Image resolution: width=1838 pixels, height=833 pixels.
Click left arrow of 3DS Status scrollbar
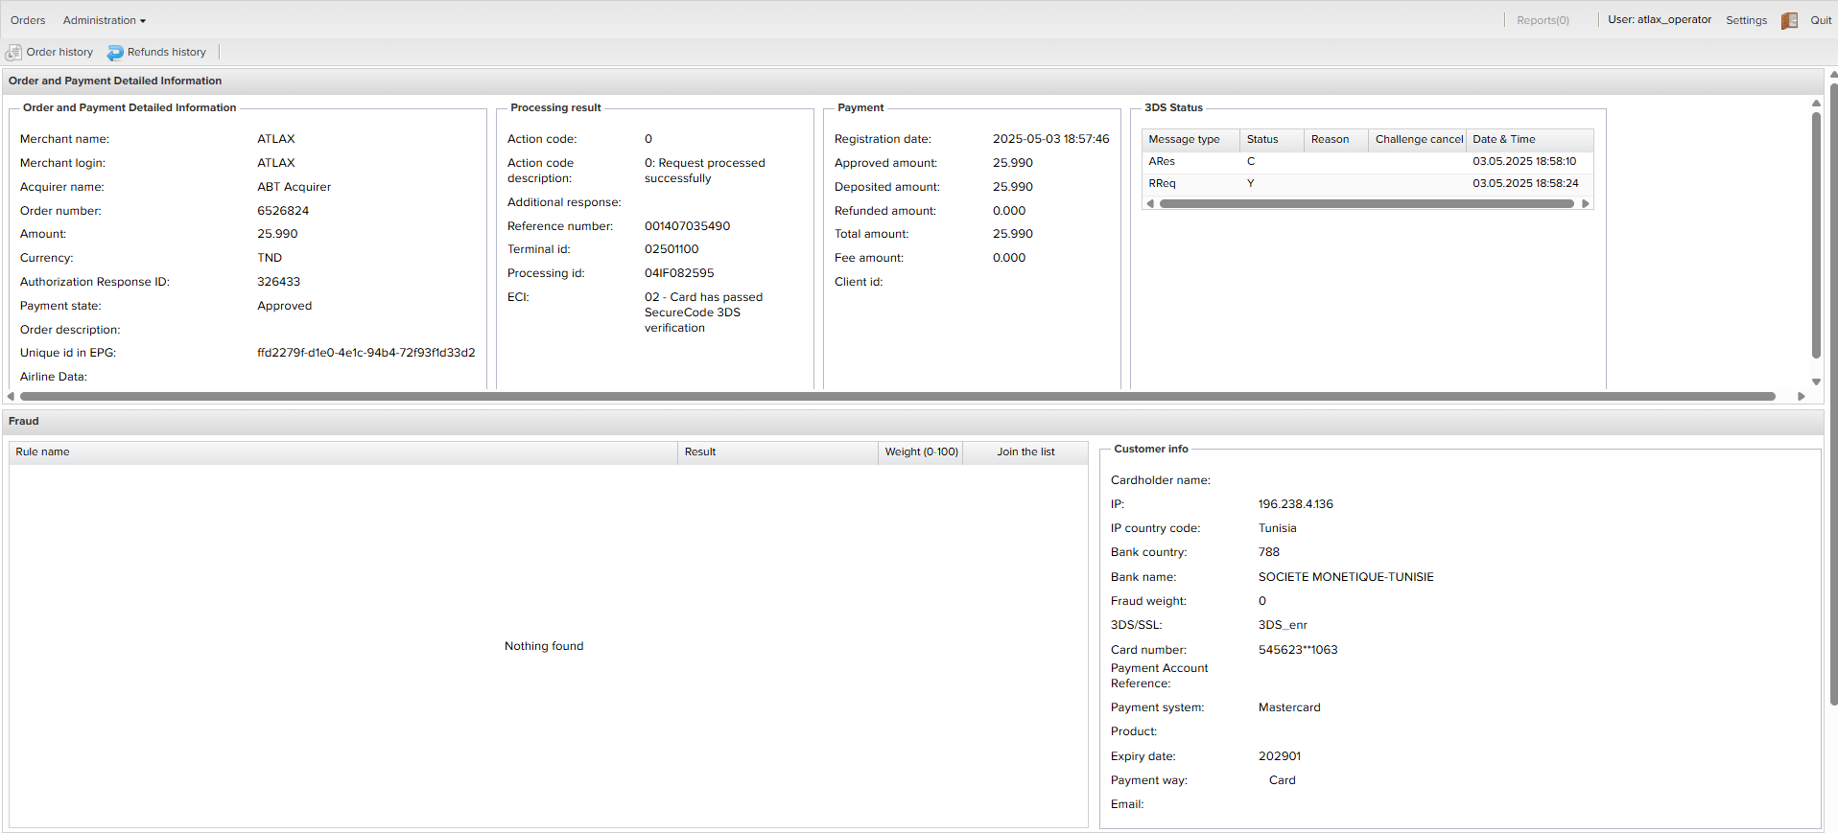(1150, 203)
